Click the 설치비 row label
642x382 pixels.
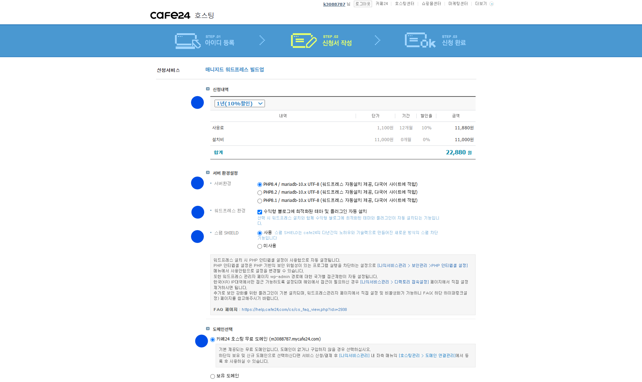click(218, 140)
